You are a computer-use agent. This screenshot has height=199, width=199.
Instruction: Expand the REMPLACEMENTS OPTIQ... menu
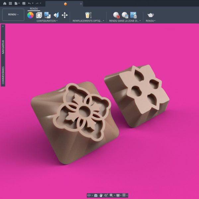point(88,21)
